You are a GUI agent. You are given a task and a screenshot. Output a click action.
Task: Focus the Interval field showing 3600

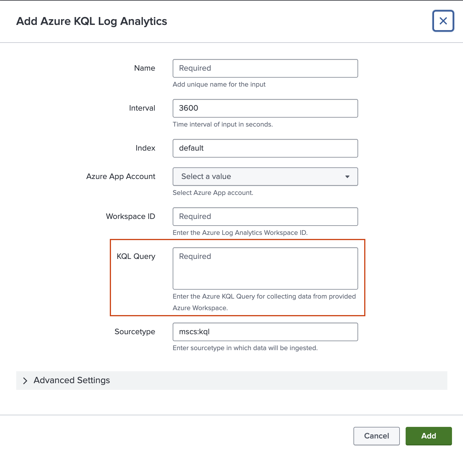pos(265,108)
